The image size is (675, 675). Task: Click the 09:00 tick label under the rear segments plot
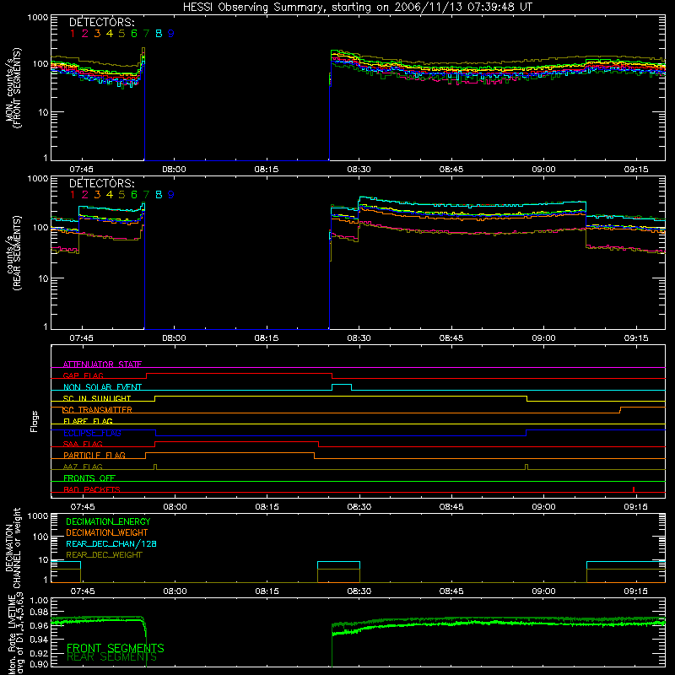(x=543, y=338)
